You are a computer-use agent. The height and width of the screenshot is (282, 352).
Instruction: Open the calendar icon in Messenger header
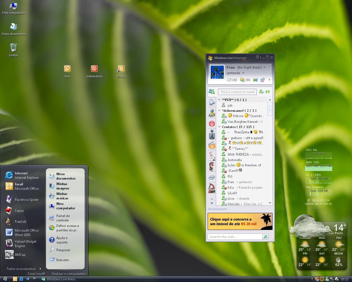(263, 80)
